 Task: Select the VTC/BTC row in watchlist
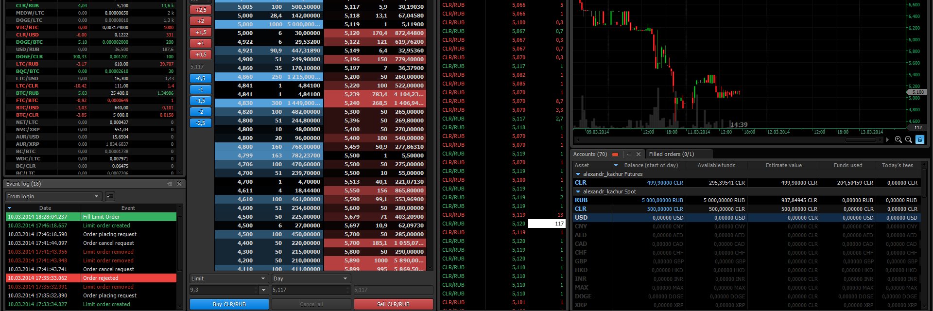tap(90, 27)
